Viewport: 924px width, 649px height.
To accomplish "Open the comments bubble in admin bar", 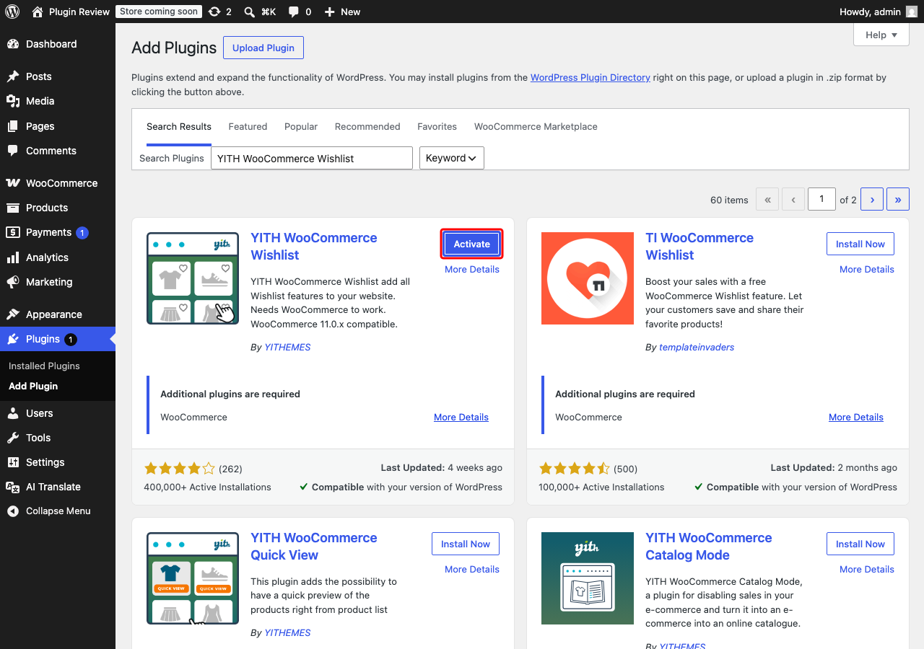I will coord(294,12).
